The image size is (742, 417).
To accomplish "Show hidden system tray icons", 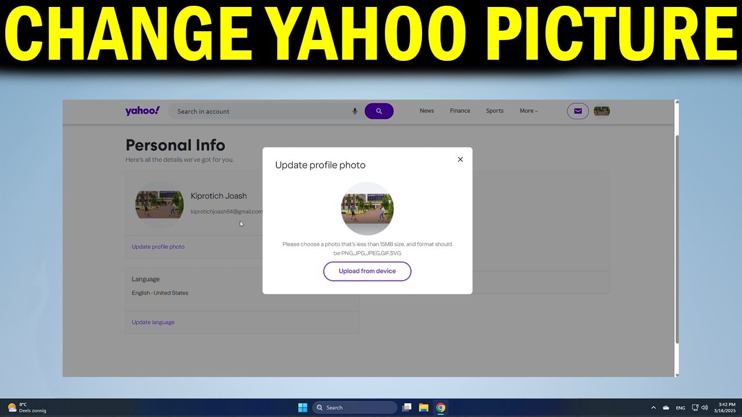I will tap(653, 408).
